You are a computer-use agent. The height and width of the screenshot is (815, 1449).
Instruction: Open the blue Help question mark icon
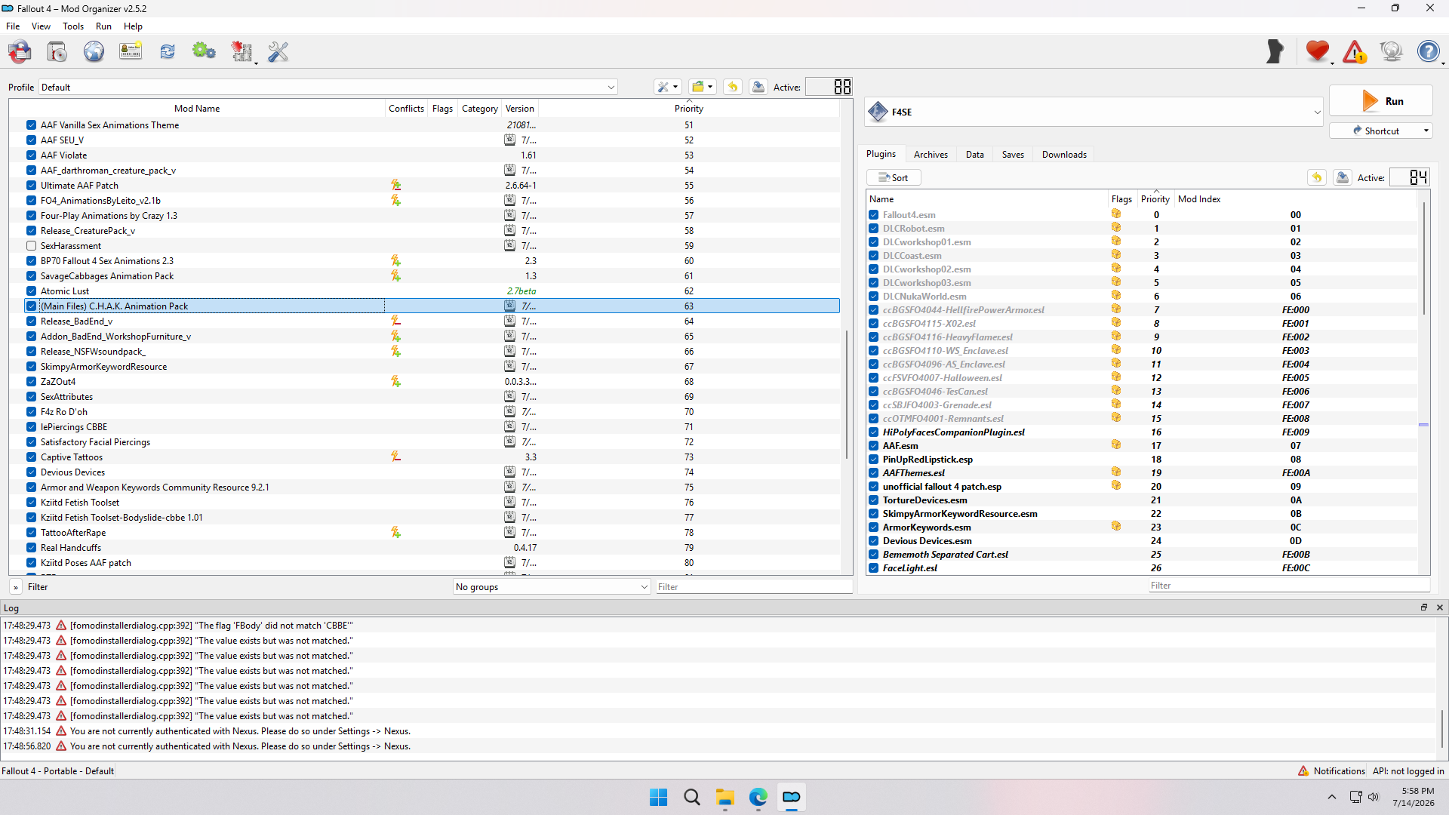[1428, 51]
